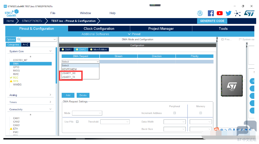The height and width of the screenshot is (144, 259).
Task: Click the chip package view image
Action: click(232, 86)
